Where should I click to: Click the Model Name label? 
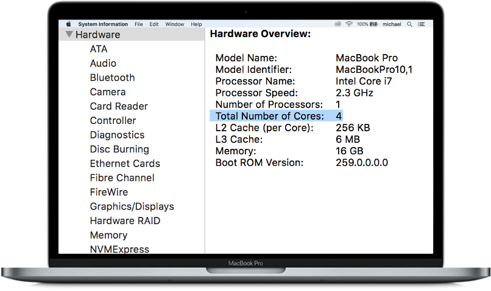[x=246, y=58]
